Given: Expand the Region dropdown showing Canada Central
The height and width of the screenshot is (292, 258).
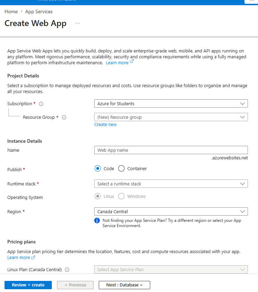Looking at the screenshot, I should click(x=171, y=211).
